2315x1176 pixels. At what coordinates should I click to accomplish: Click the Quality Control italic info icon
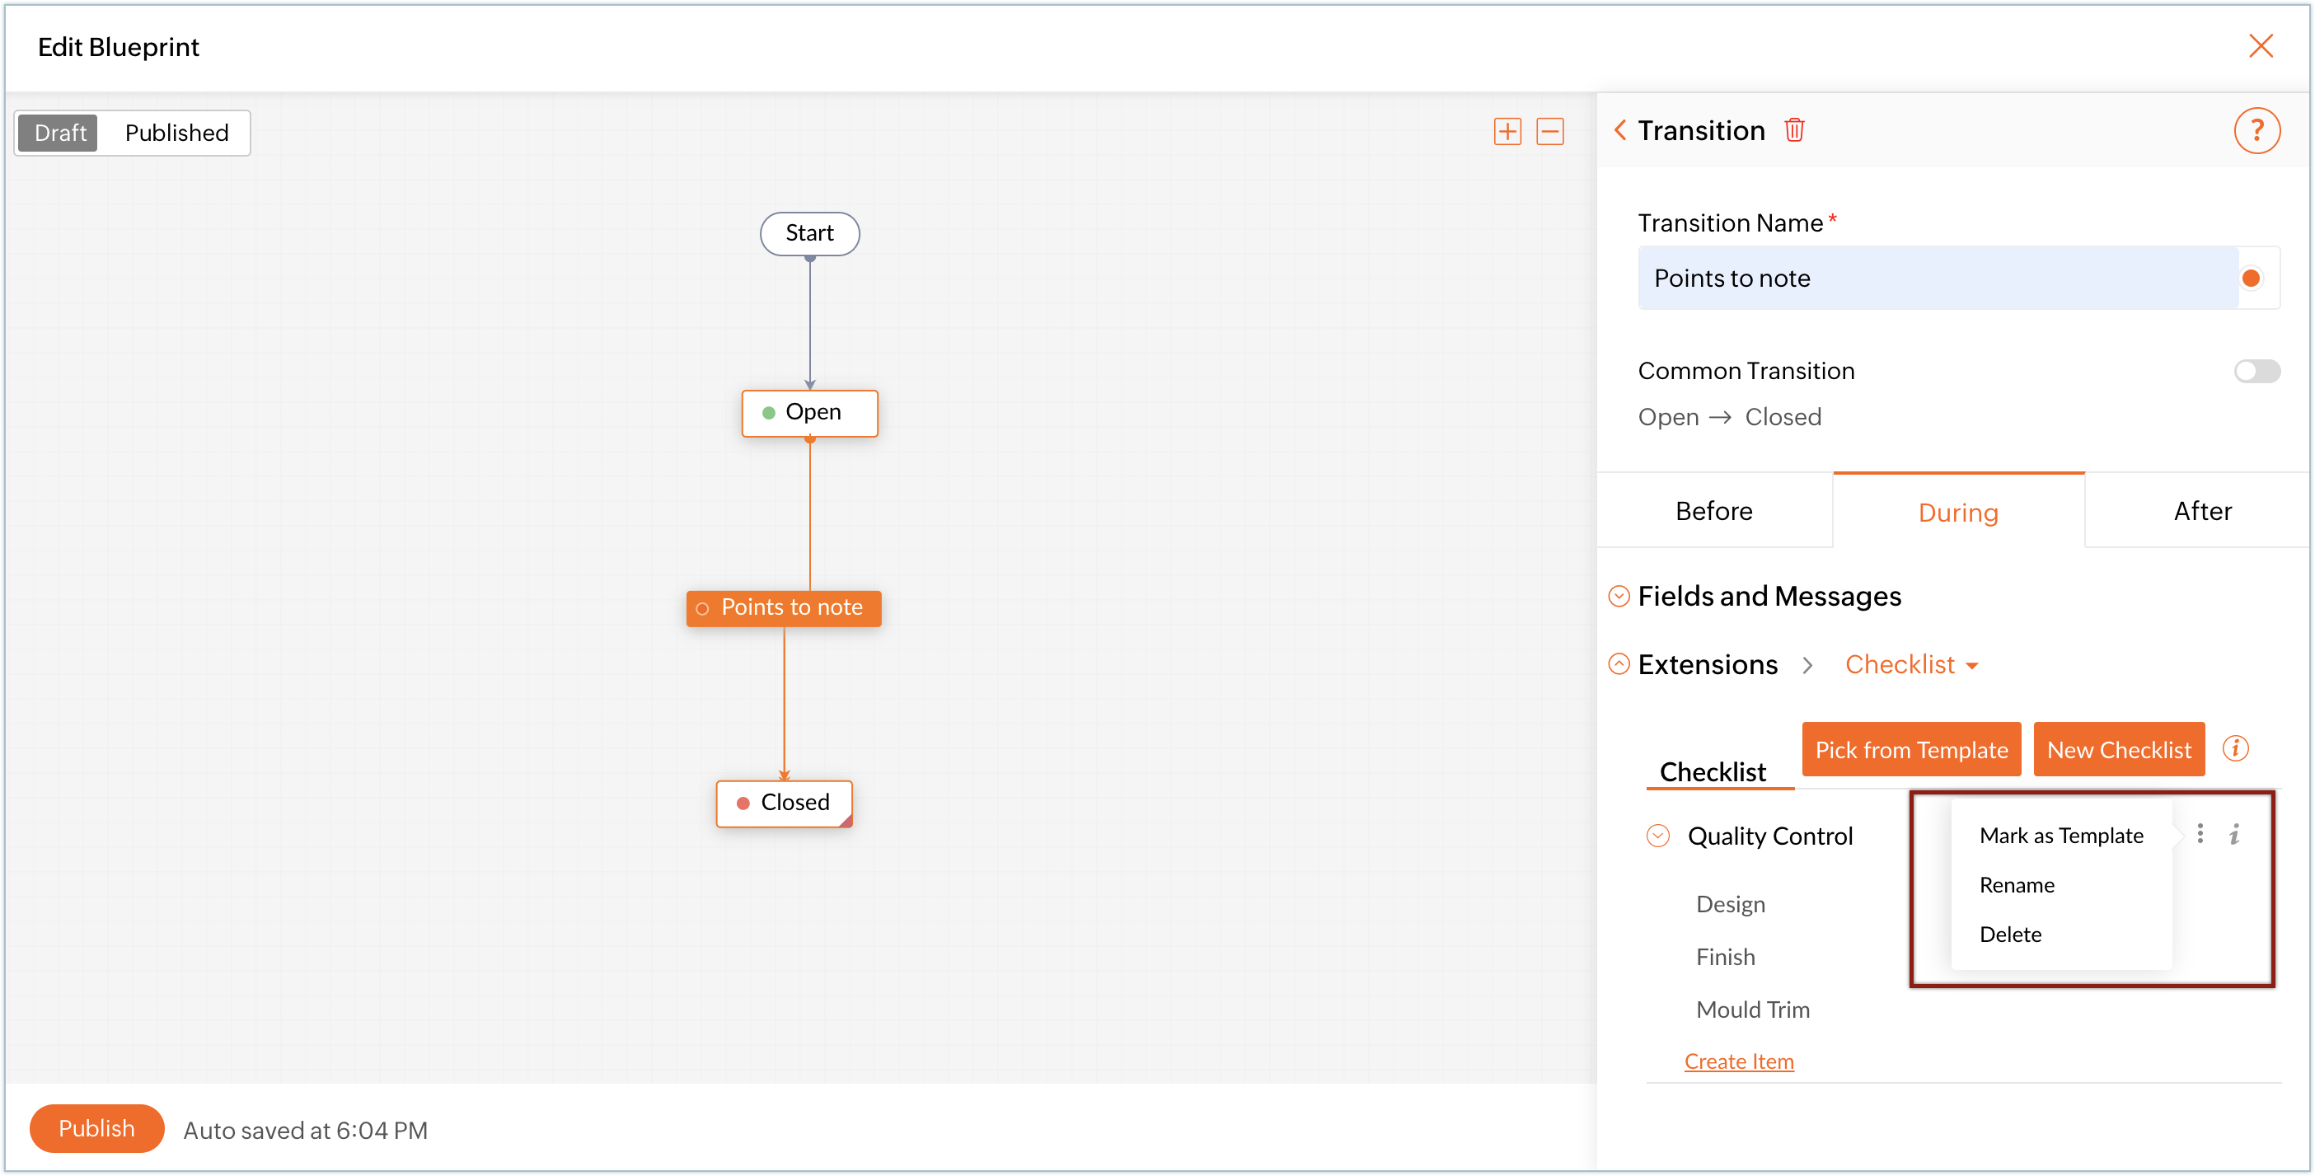pyautogui.click(x=2234, y=835)
